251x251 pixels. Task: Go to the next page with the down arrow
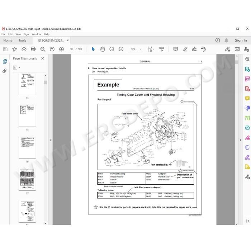pos(61,49)
